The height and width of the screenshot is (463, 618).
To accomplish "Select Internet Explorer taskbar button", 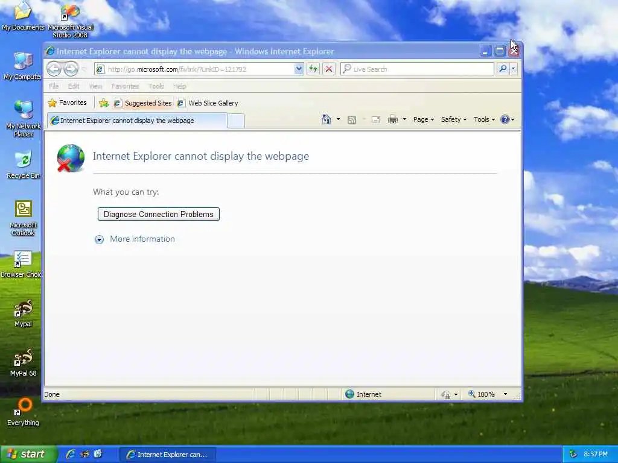I will click(x=168, y=455).
